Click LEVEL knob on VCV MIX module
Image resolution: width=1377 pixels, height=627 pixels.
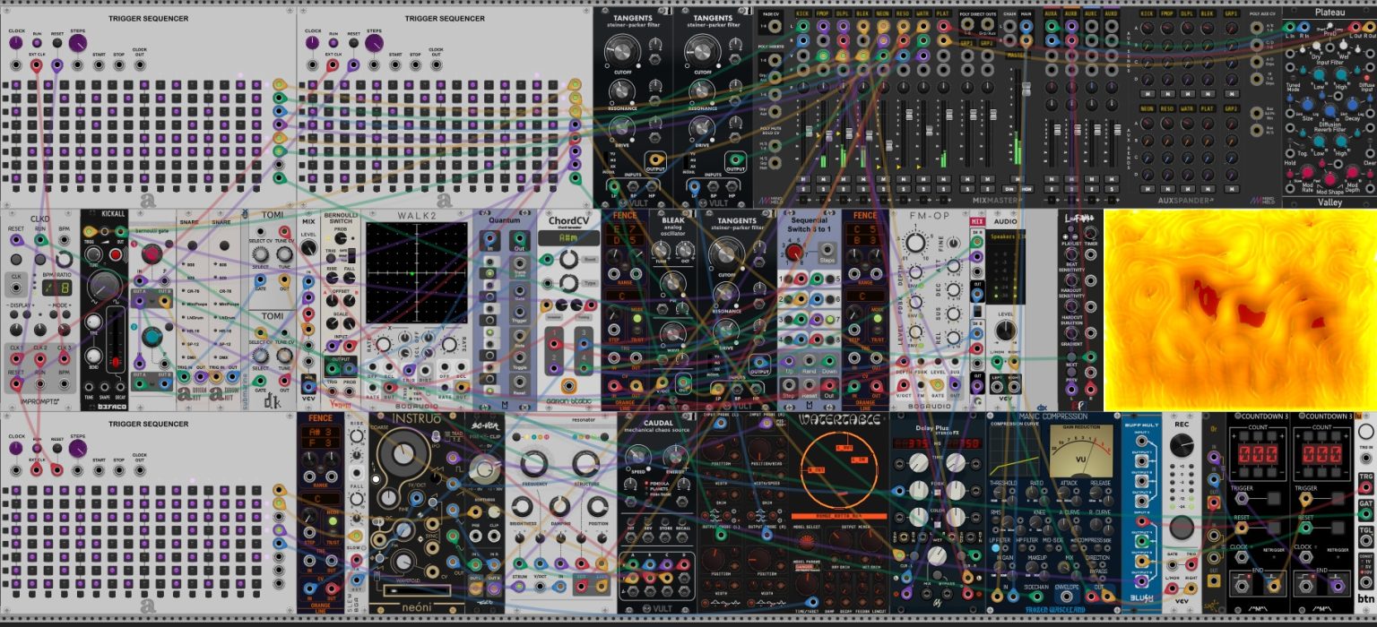308,249
